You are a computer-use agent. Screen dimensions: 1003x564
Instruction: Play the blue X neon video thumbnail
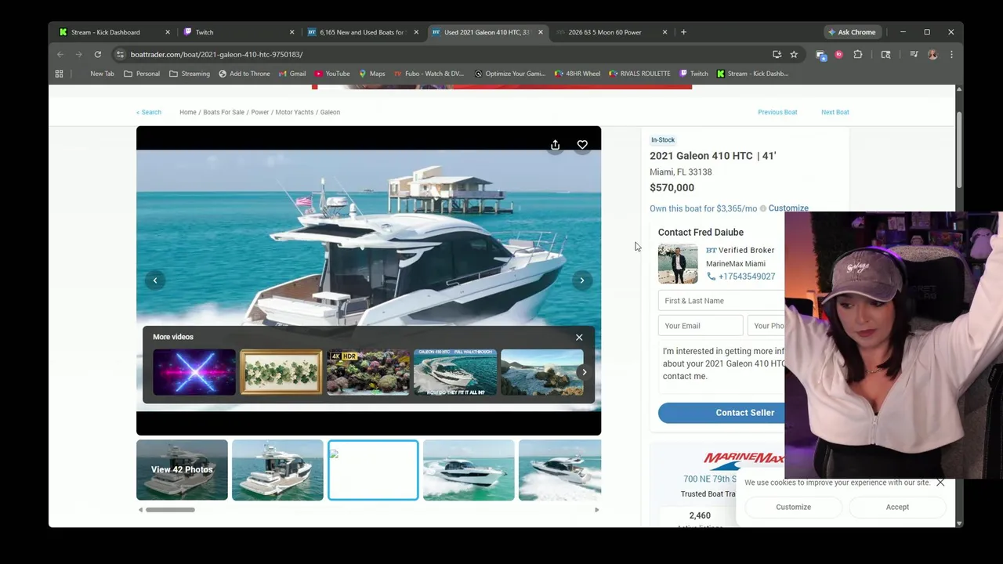coord(194,372)
